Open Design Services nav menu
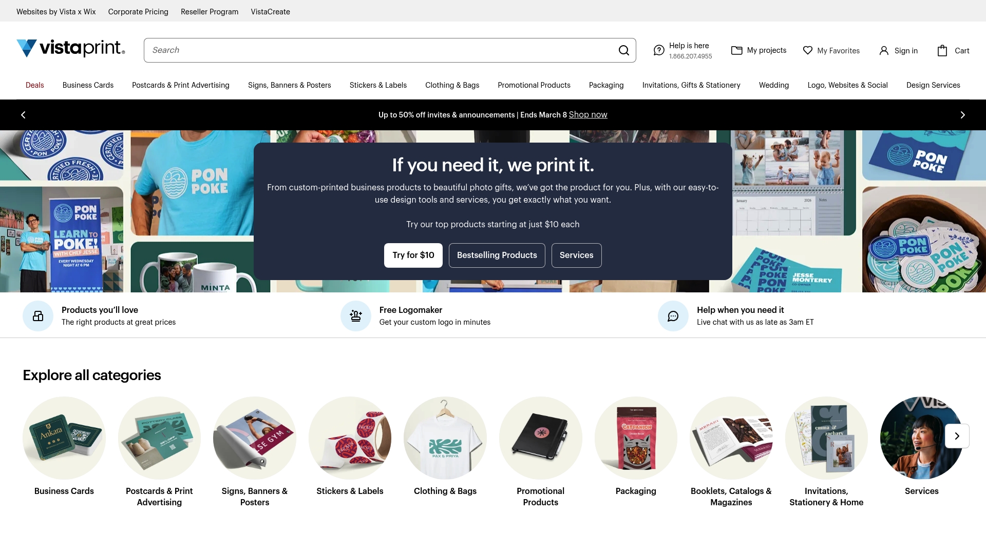 tap(933, 85)
